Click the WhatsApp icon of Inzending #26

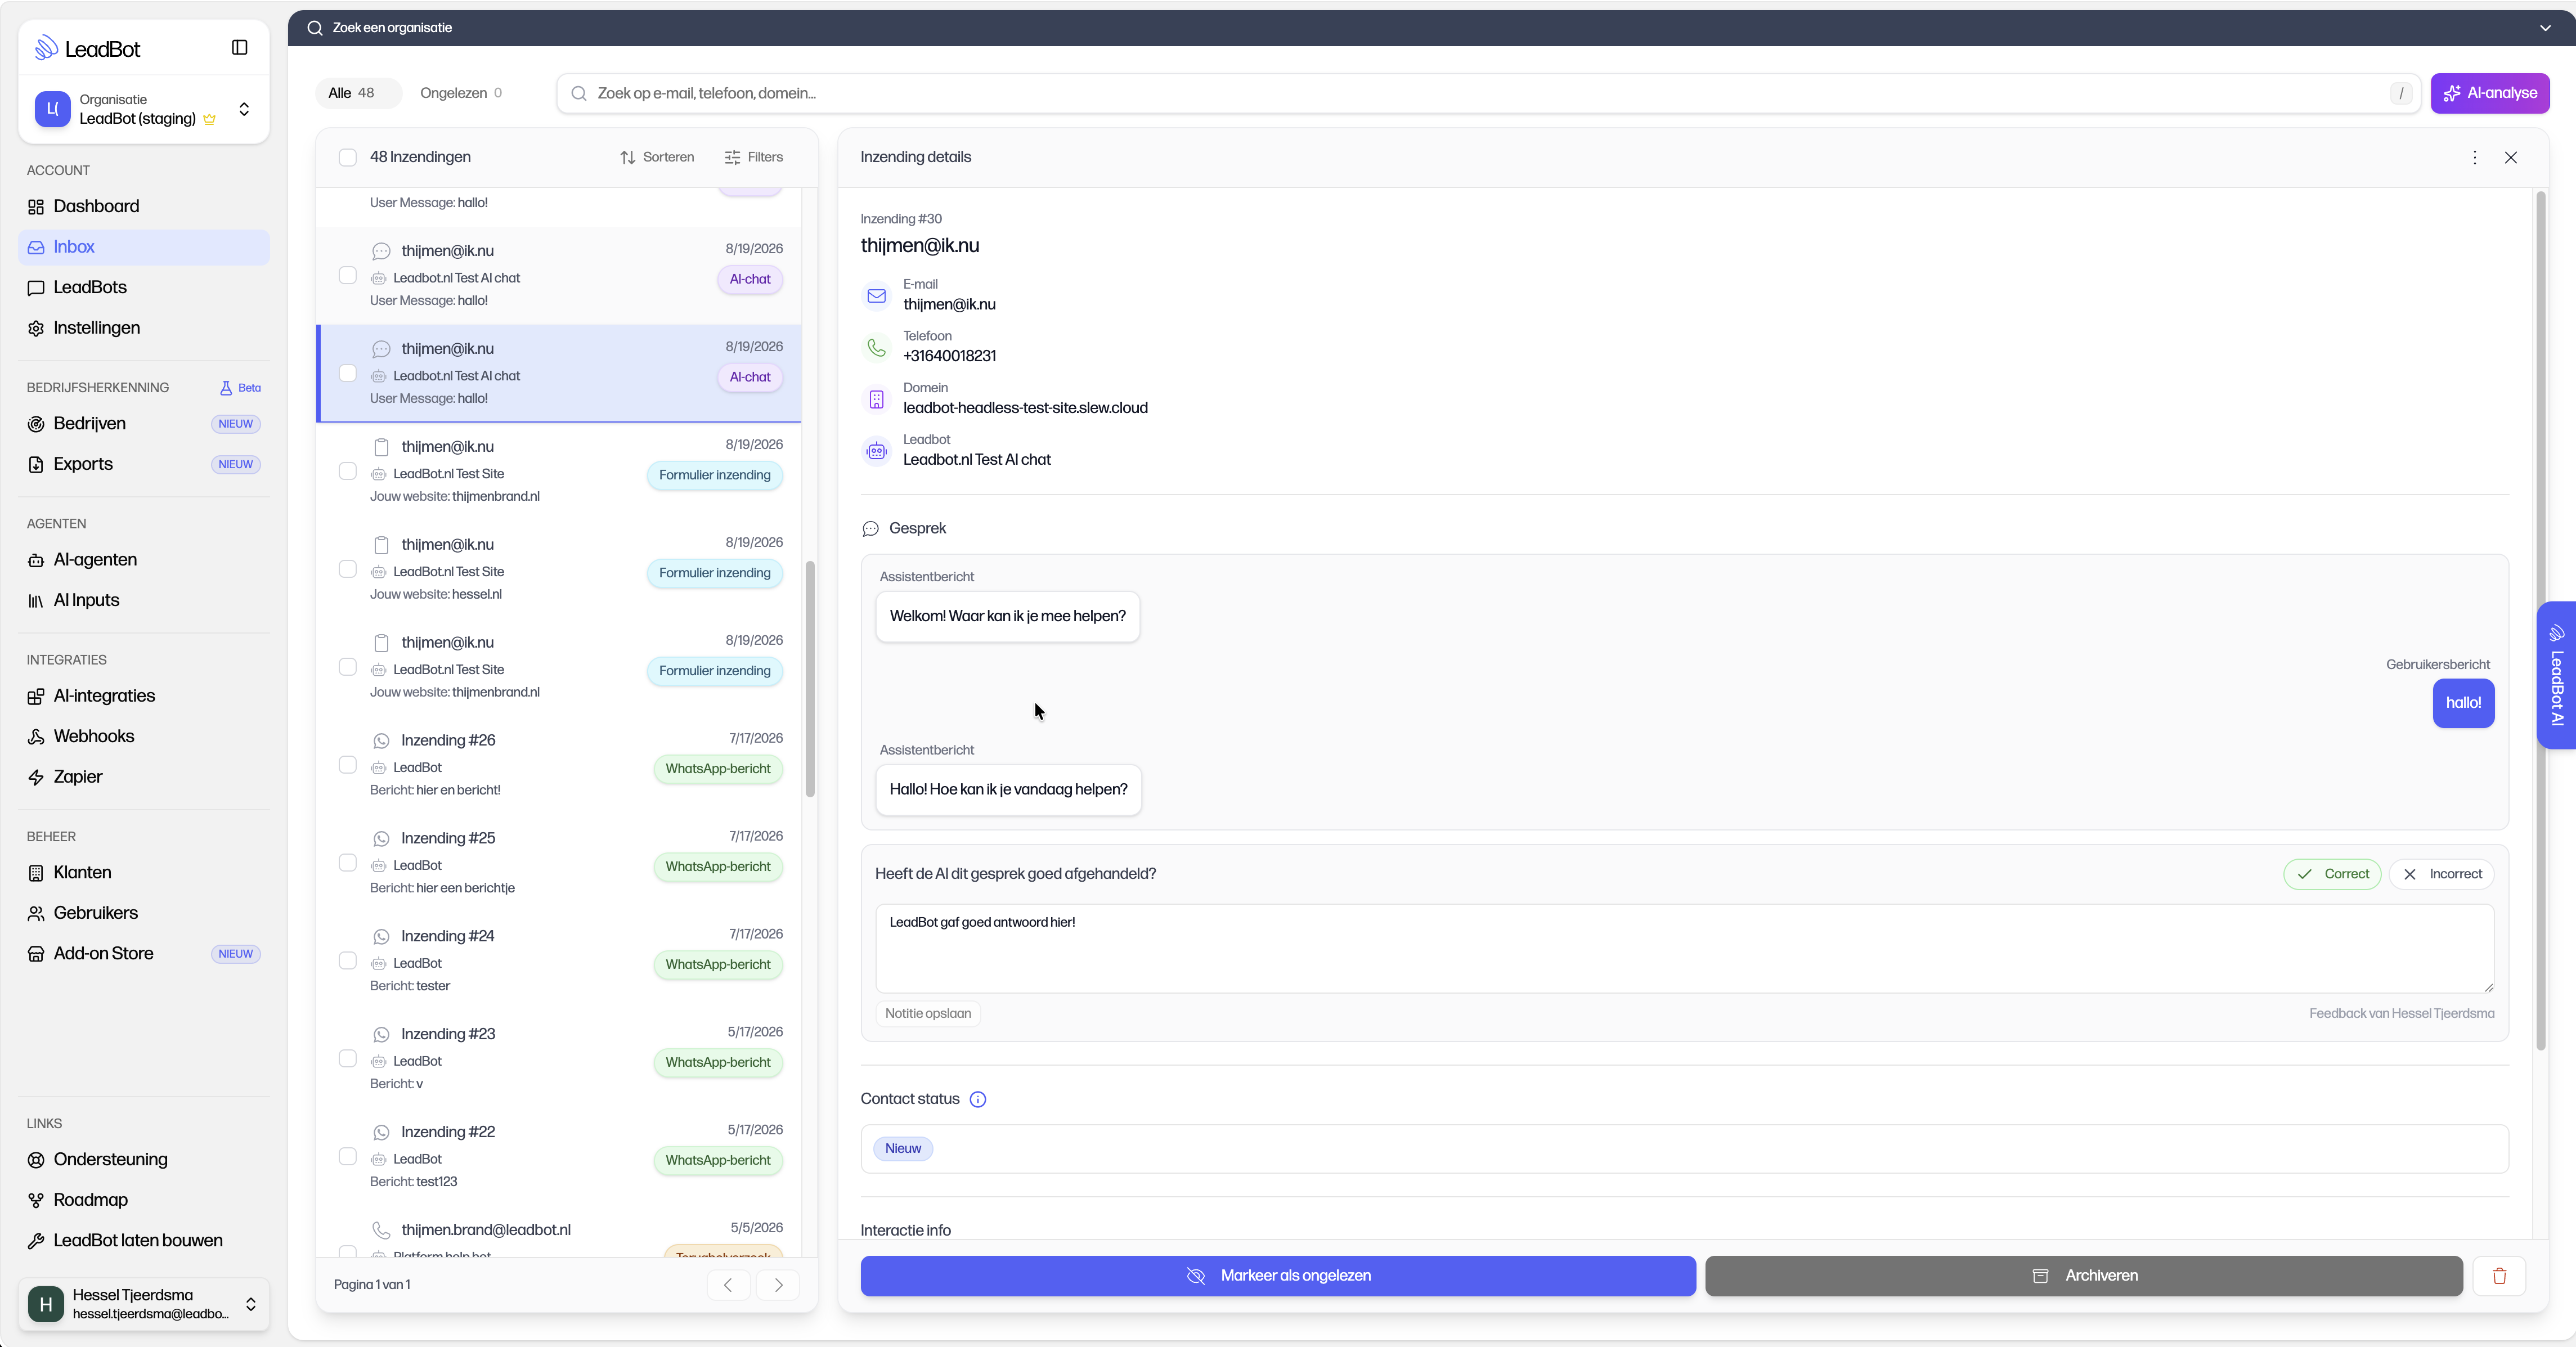coord(381,741)
